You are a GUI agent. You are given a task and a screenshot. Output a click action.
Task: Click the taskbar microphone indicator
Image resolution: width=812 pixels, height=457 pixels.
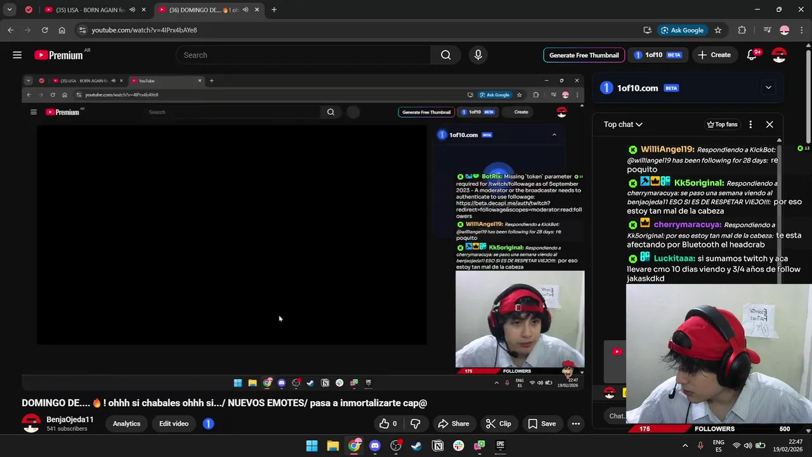point(700,446)
